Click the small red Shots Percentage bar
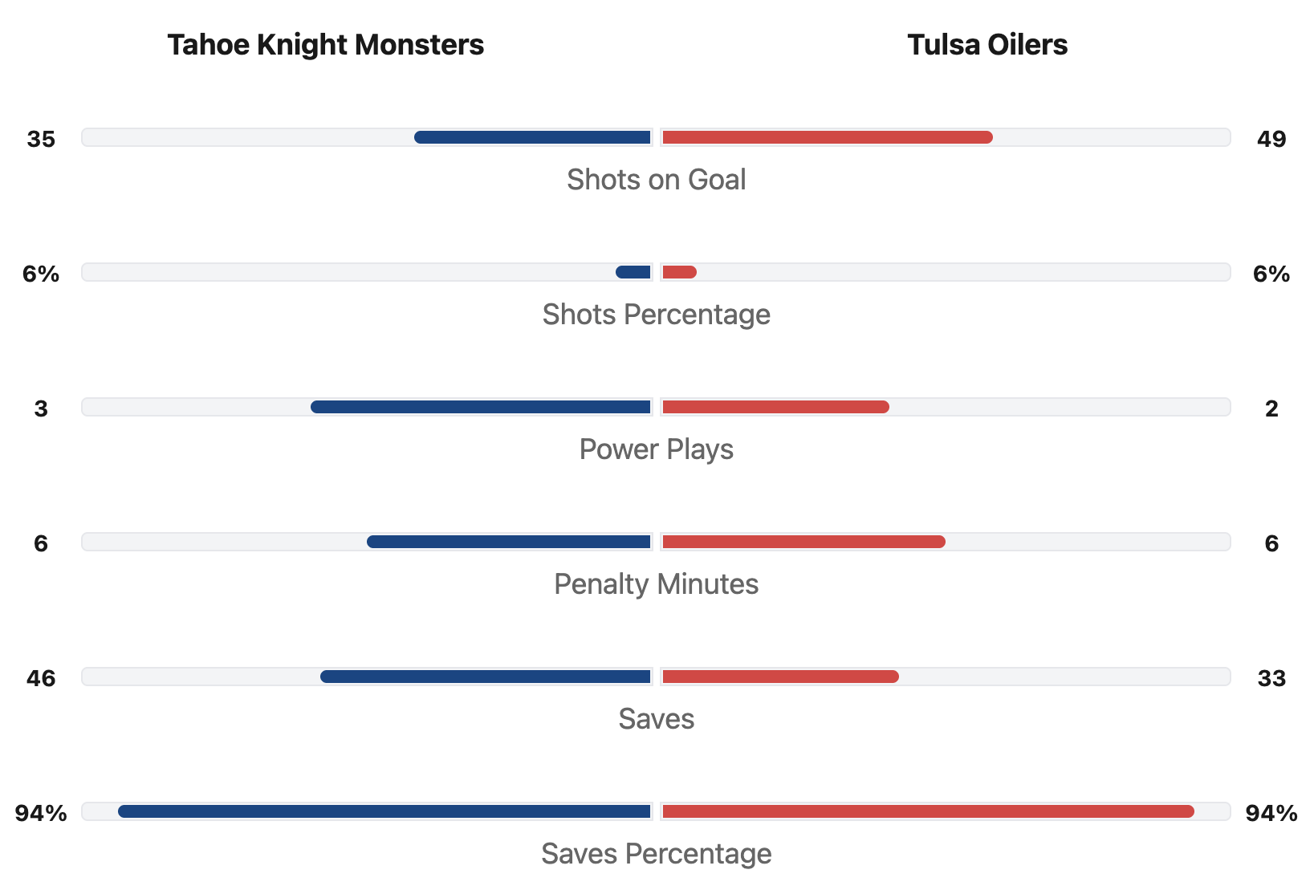1314x886 pixels. click(679, 272)
